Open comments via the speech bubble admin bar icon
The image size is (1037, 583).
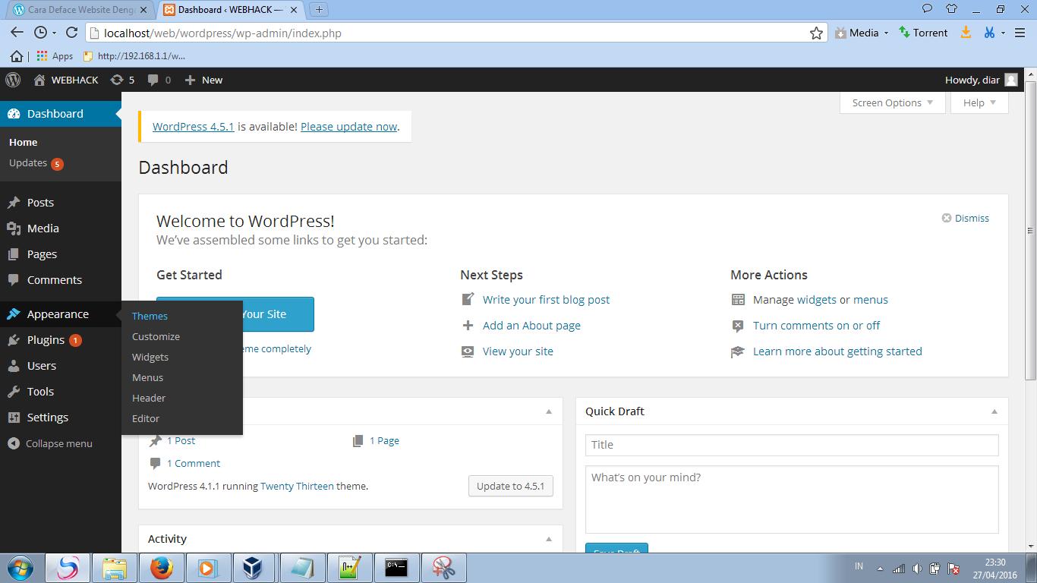click(153, 80)
